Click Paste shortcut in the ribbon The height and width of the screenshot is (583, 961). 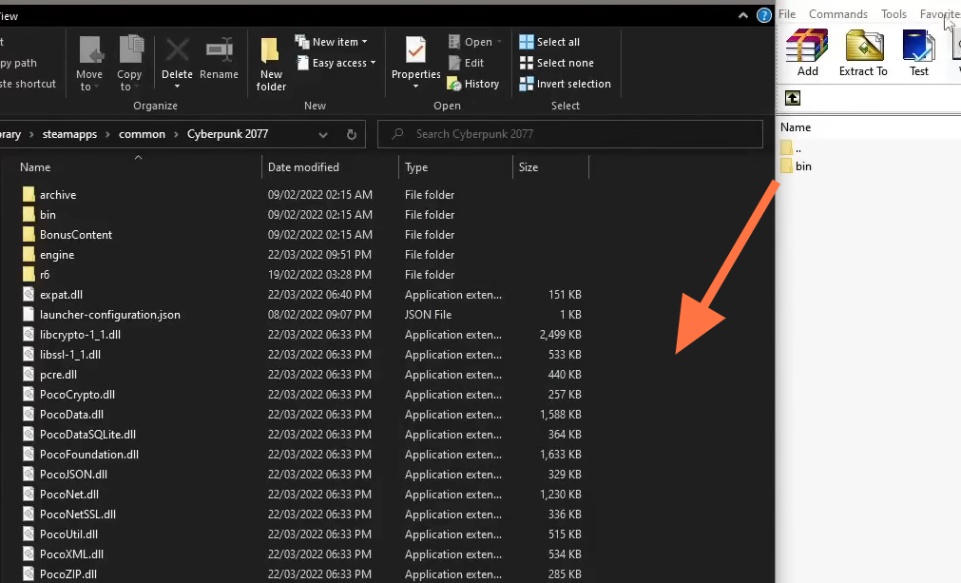pyautogui.click(x=28, y=84)
